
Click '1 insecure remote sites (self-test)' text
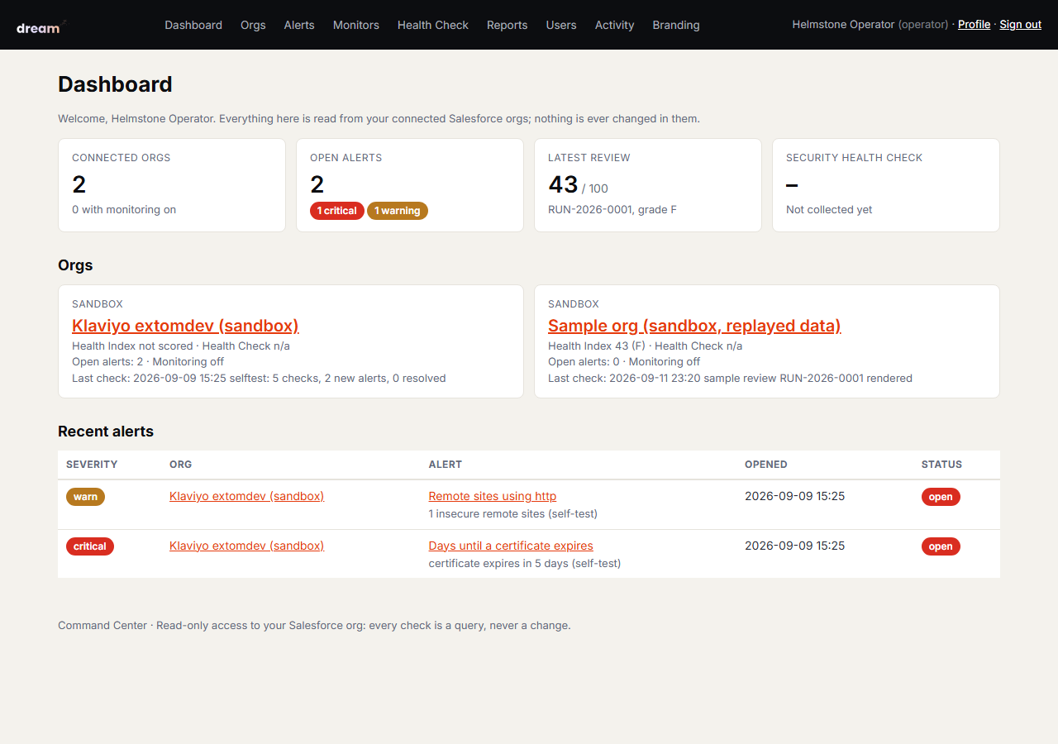click(512, 514)
